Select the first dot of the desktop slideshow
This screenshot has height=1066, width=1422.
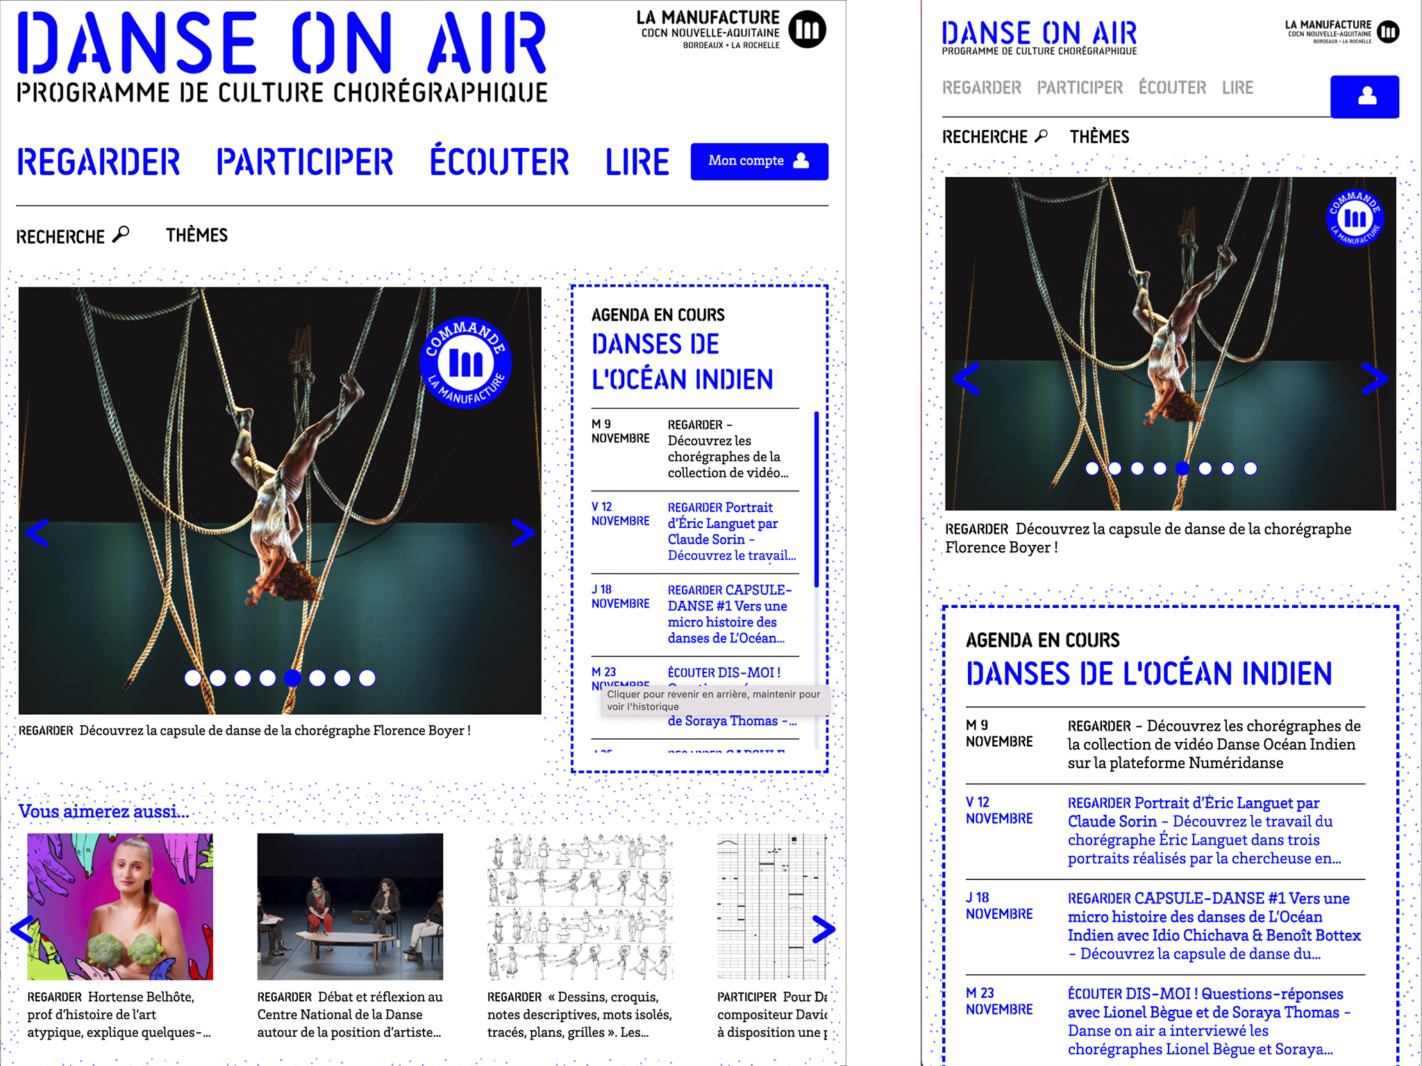click(x=193, y=678)
